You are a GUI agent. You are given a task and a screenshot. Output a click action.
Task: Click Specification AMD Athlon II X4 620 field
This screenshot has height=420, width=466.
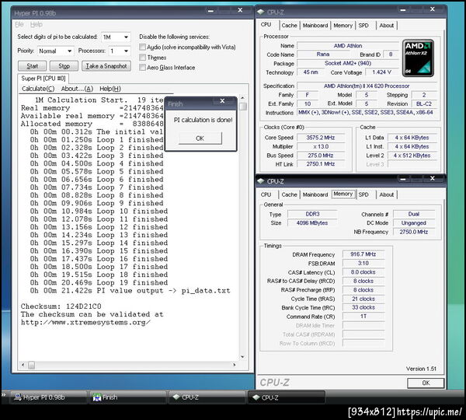pyautogui.click(x=367, y=86)
